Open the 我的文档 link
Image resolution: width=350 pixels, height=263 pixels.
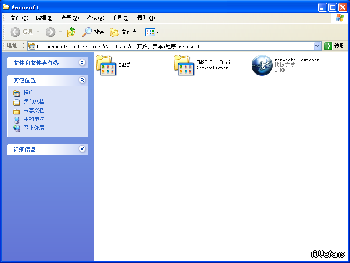click(x=34, y=102)
